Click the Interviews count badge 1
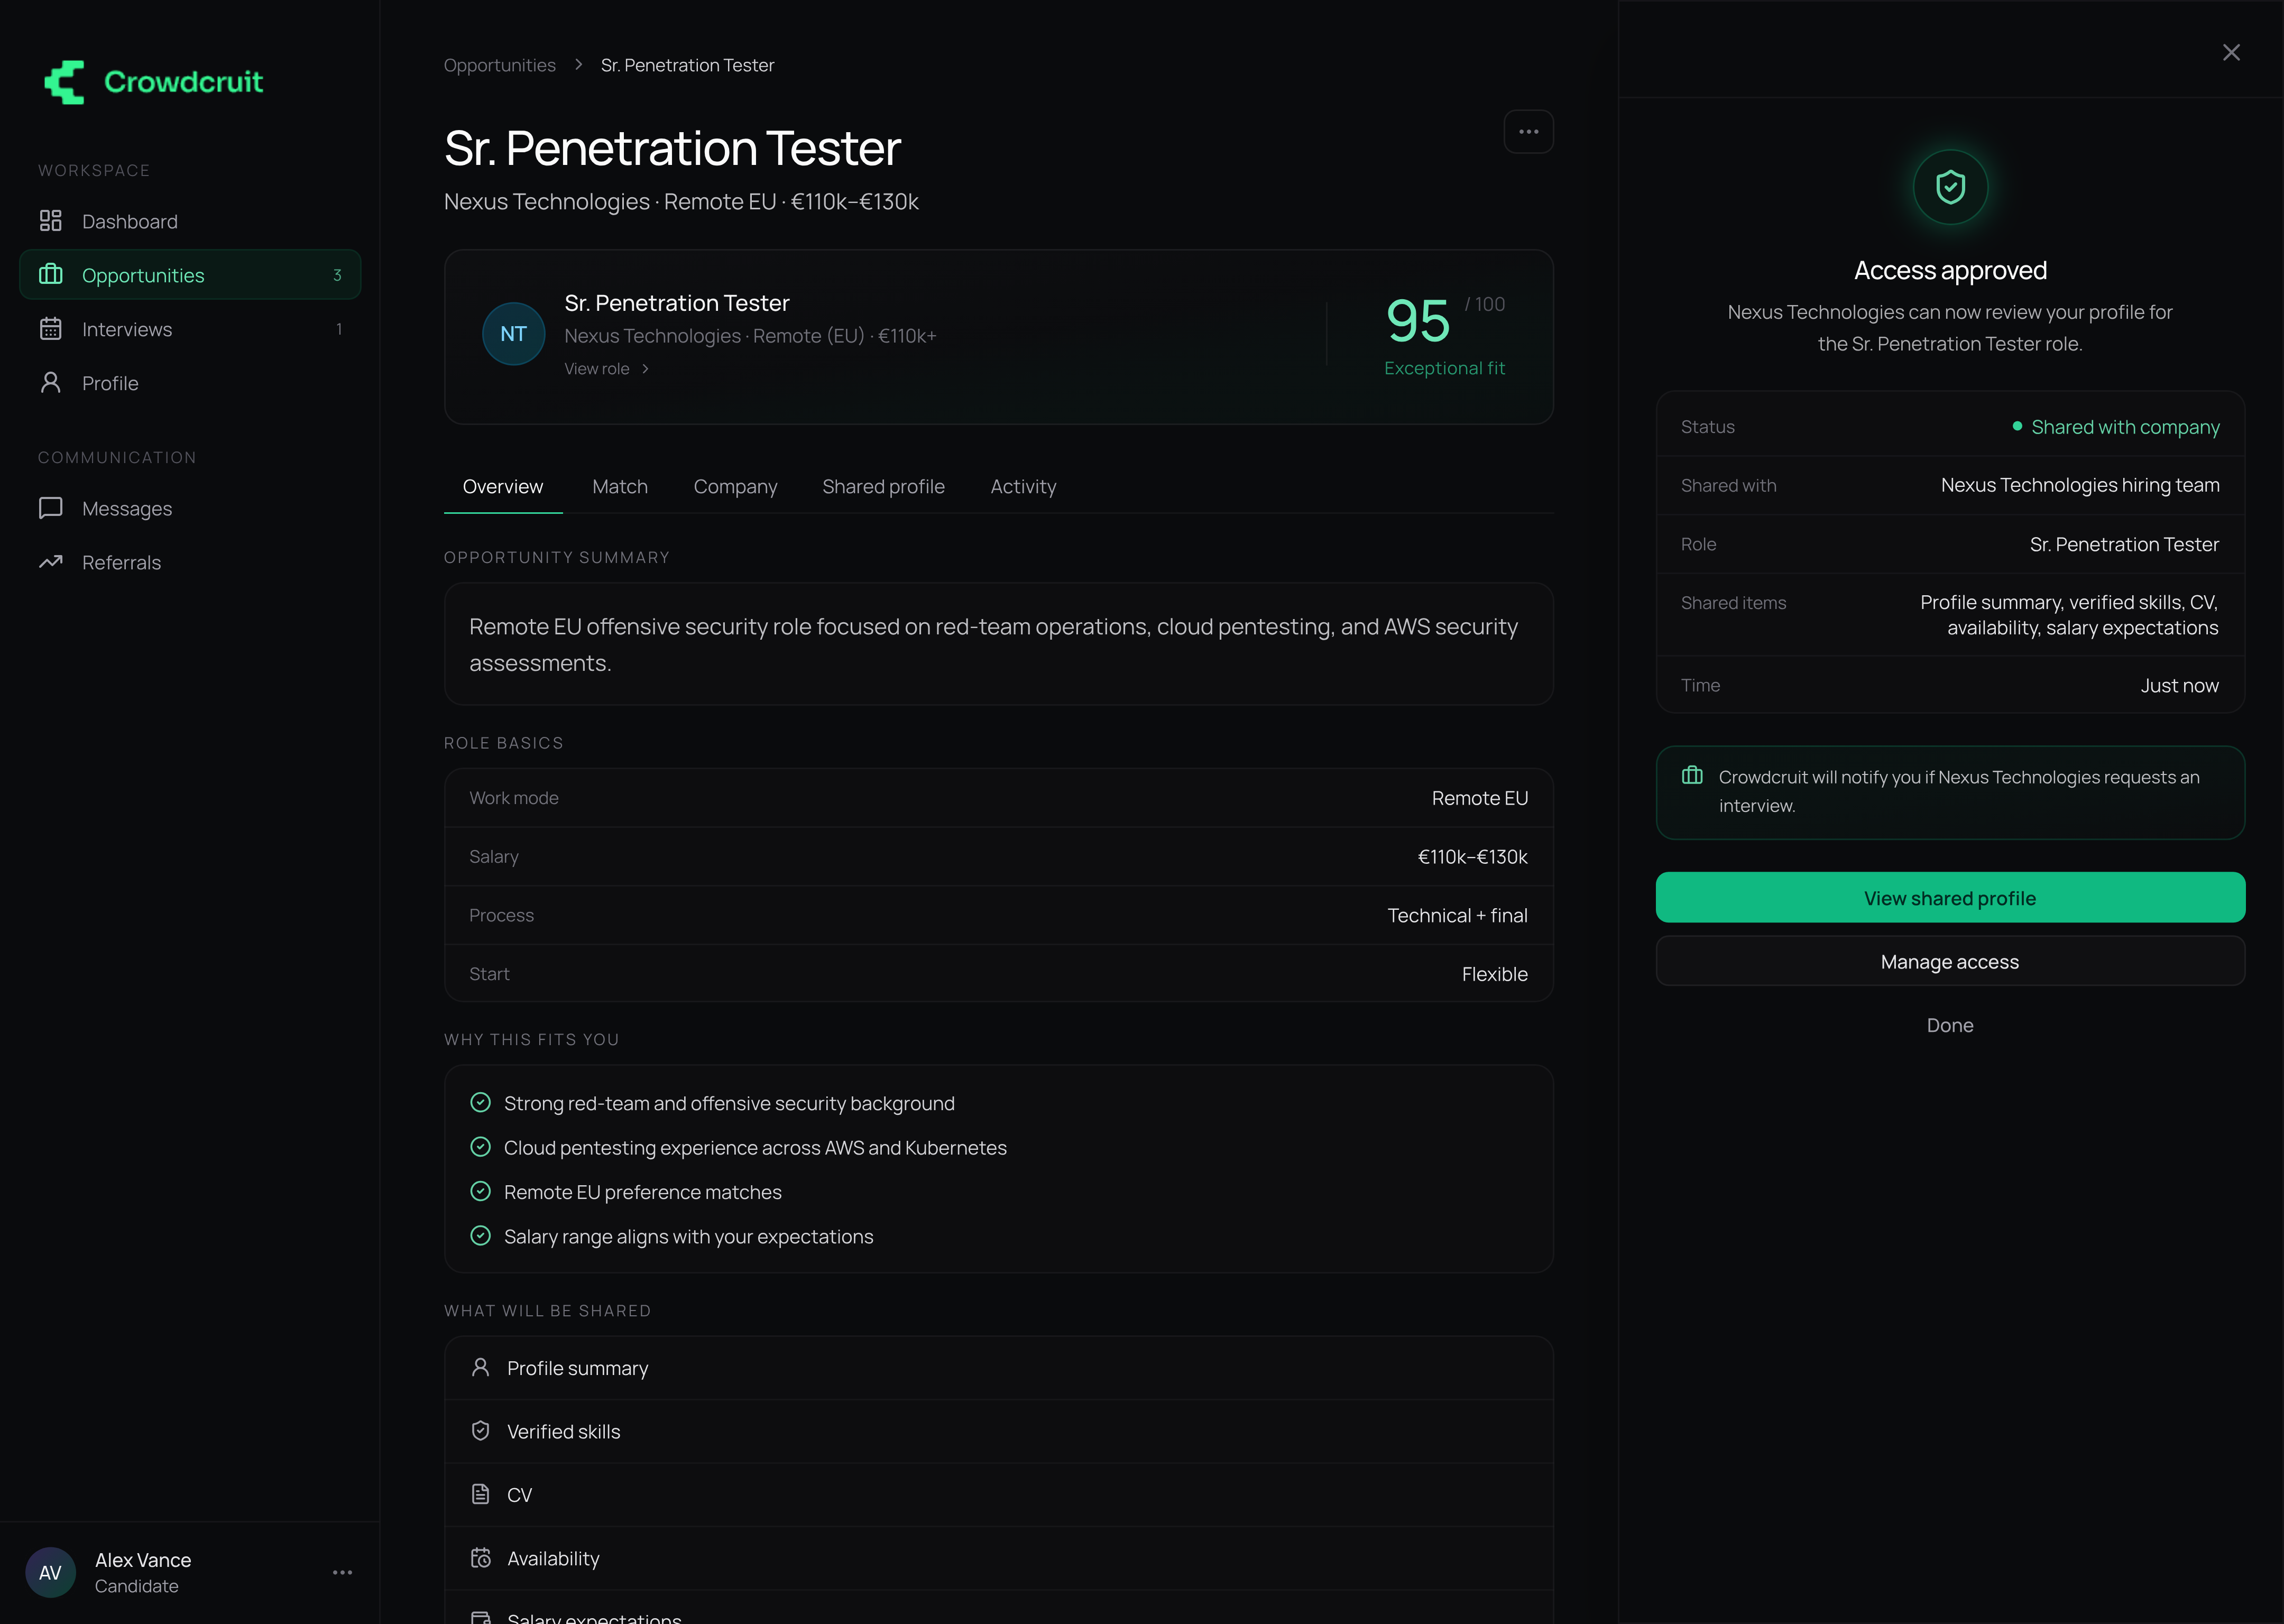 339,329
